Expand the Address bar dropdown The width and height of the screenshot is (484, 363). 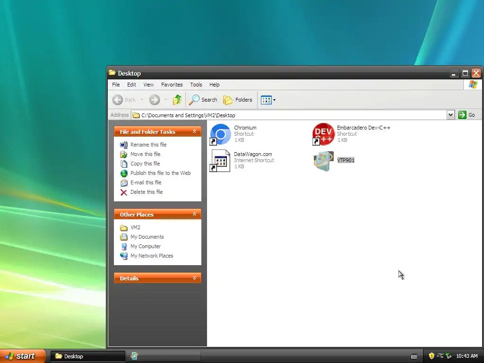[450, 115]
